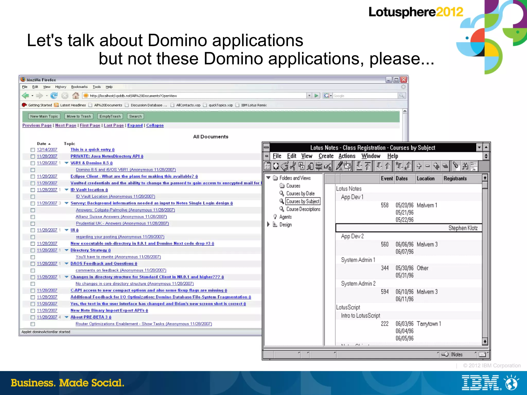Click the Notes previous document up arrow icon
The width and height of the screenshot is (527, 395).
pyautogui.click(x=388, y=166)
